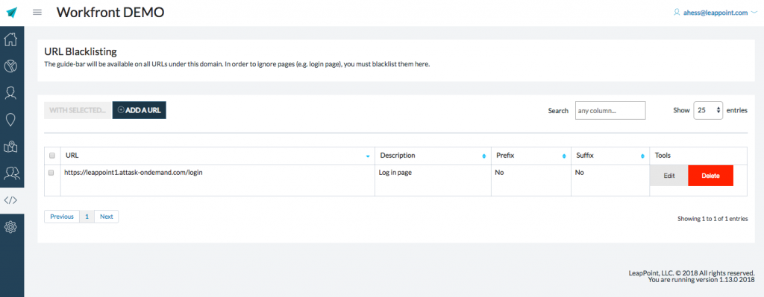
Task: Go to Next page in pagination
Action: point(106,217)
